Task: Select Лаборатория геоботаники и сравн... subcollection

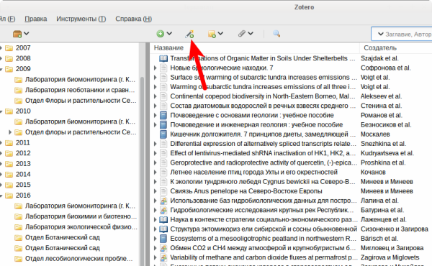Action: [80, 90]
